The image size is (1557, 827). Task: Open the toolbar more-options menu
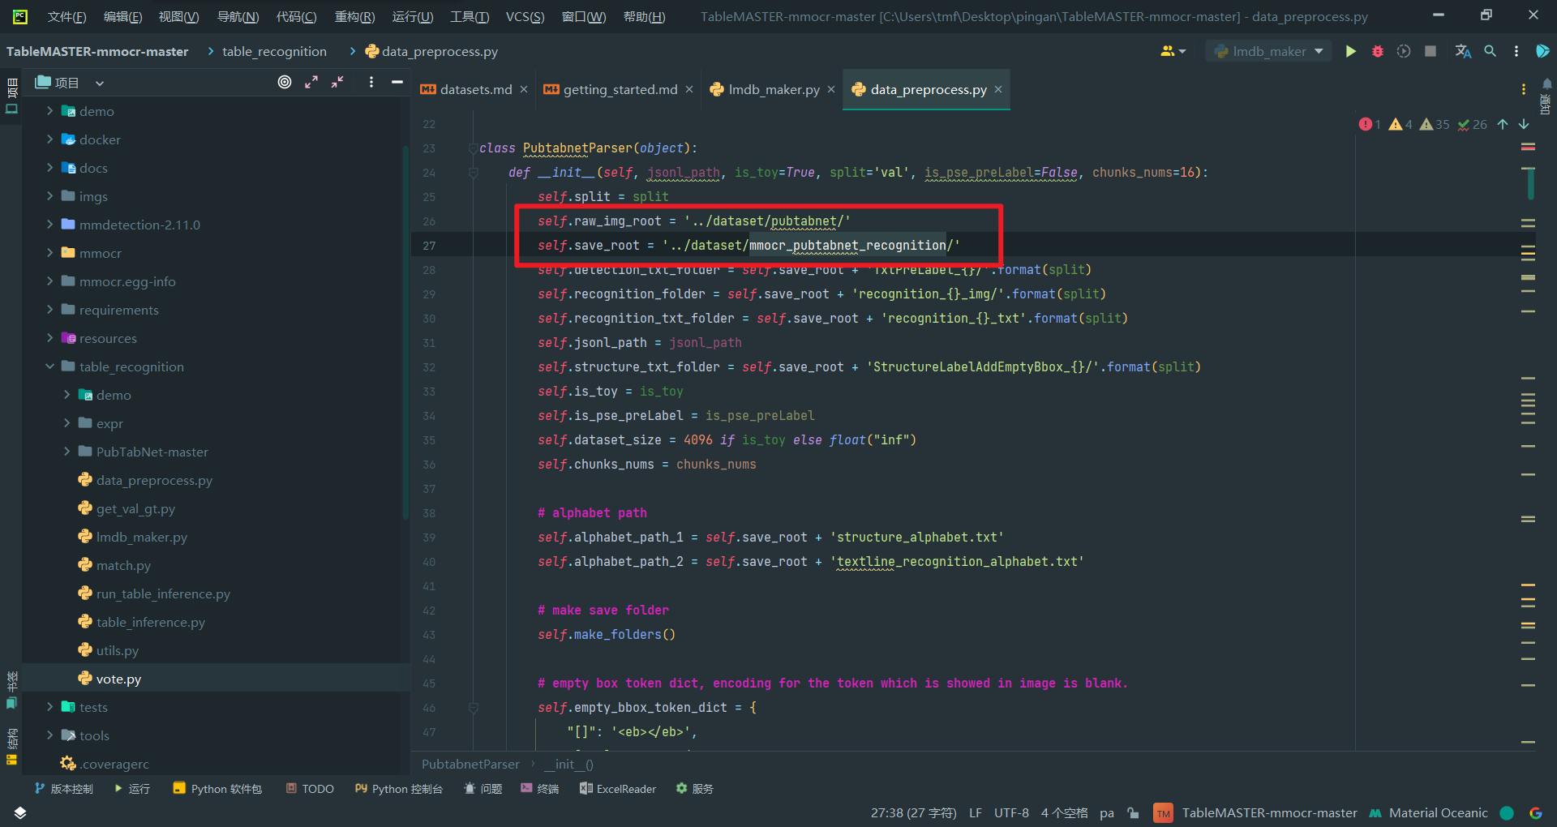coord(1516,51)
